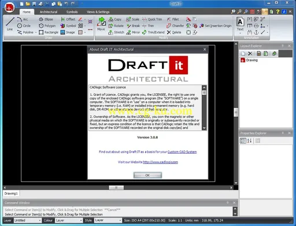Image resolution: width=296 pixels, height=226 pixels.
Task: Toggle alphabetical sort in Properties Explorer
Action: click(x=250, y=141)
